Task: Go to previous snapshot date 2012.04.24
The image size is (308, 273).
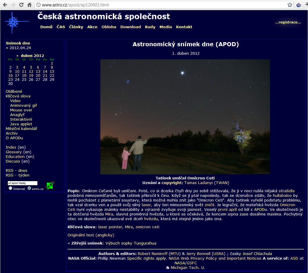Action: [x=19, y=48]
